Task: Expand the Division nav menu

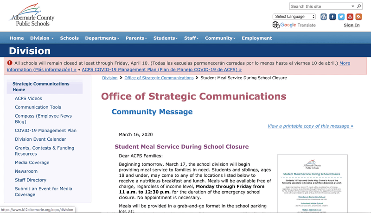Action: point(42,38)
